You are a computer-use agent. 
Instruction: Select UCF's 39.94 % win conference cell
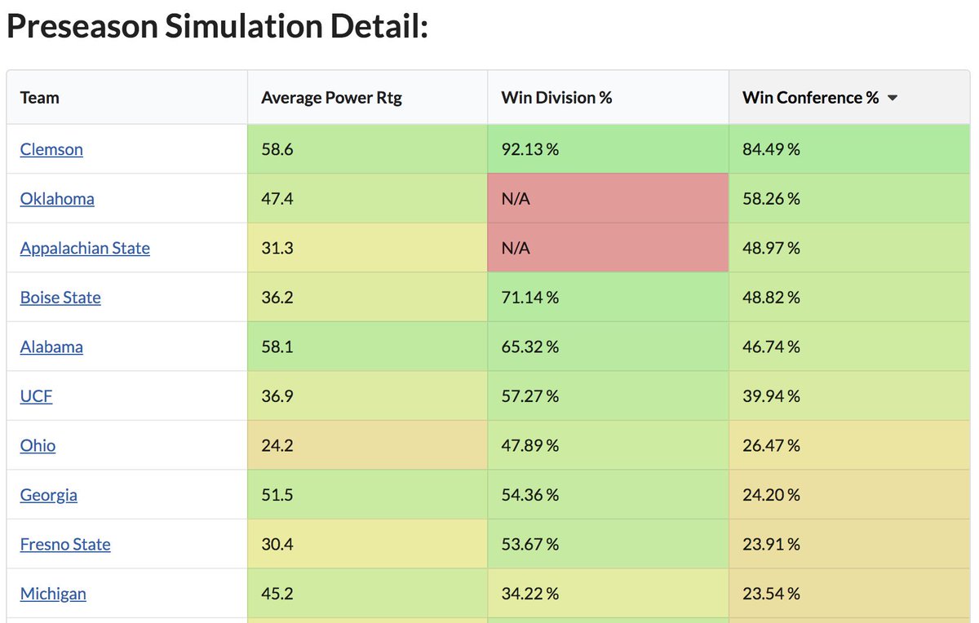point(849,396)
